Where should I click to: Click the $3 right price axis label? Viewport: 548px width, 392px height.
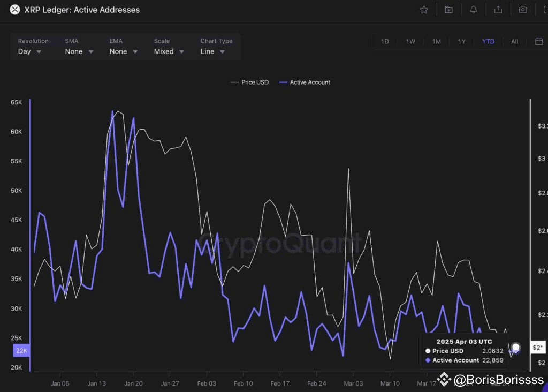(x=542, y=159)
